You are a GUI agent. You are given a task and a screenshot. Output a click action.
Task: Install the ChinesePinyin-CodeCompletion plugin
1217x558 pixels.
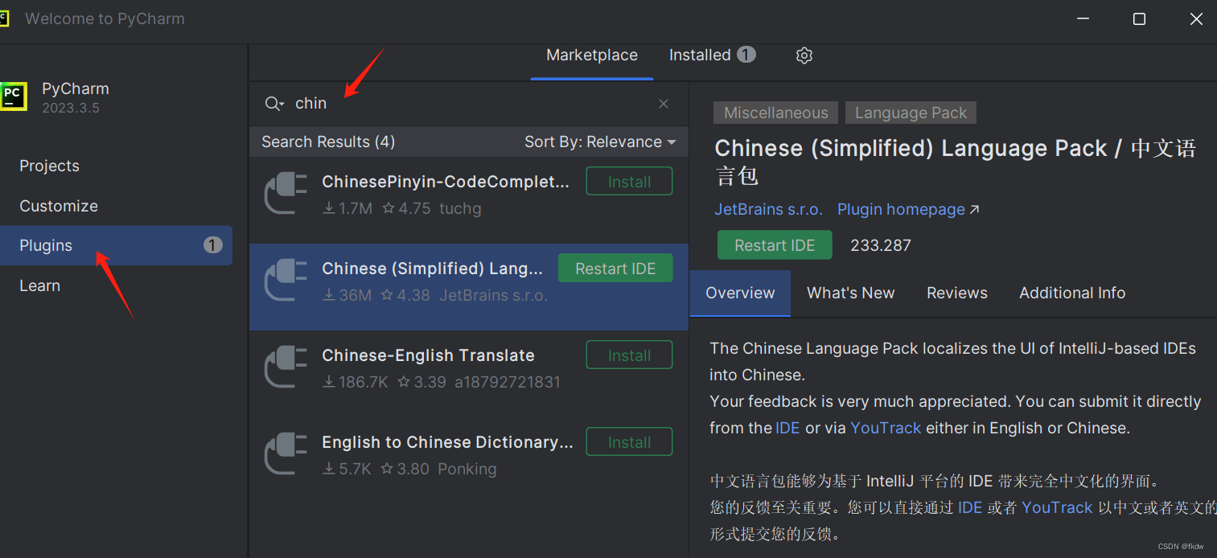tap(629, 182)
